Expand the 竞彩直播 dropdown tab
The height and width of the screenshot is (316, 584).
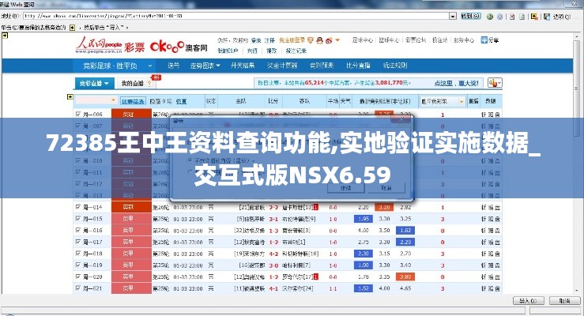(93, 84)
